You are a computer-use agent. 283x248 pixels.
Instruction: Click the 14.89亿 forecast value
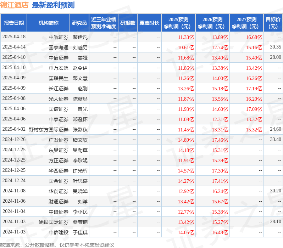click(186, 140)
